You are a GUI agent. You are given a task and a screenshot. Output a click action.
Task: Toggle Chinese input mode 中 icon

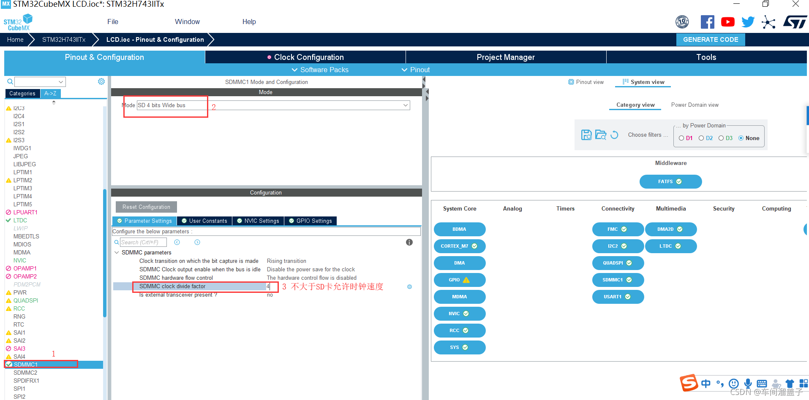coord(705,383)
